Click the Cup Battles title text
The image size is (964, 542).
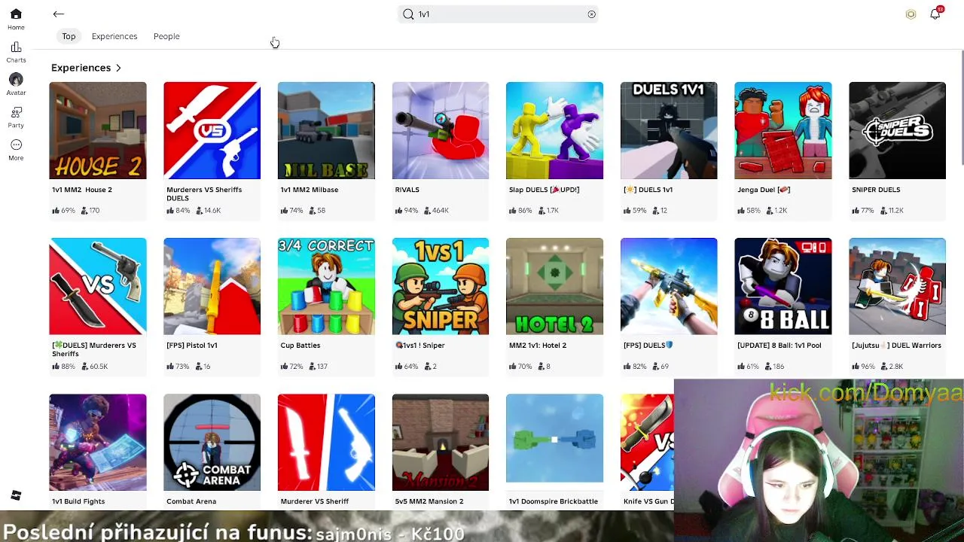tap(300, 346)
